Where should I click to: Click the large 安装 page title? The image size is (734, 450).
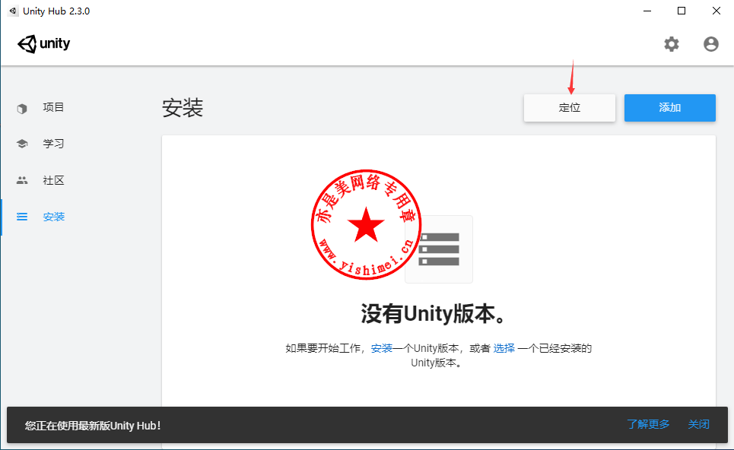(183, 108)
